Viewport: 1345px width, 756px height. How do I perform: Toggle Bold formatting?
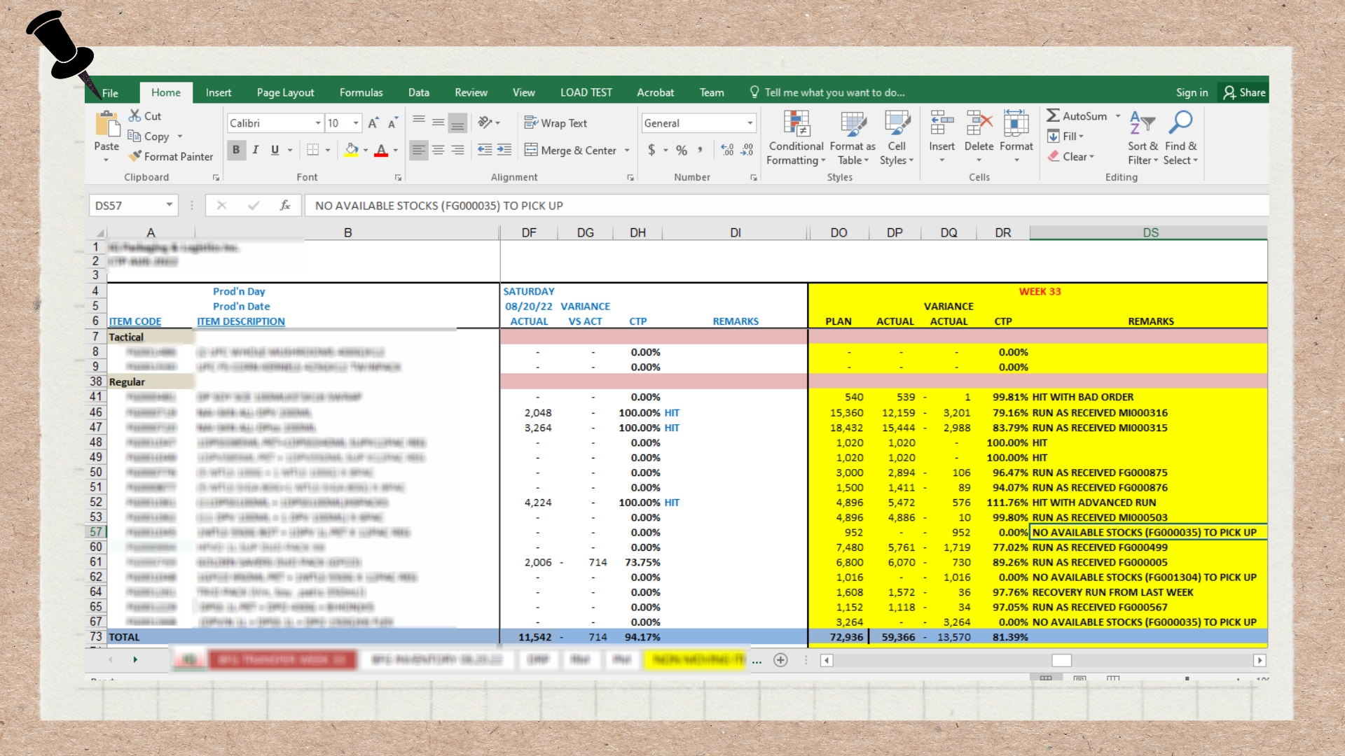[236, 150]
